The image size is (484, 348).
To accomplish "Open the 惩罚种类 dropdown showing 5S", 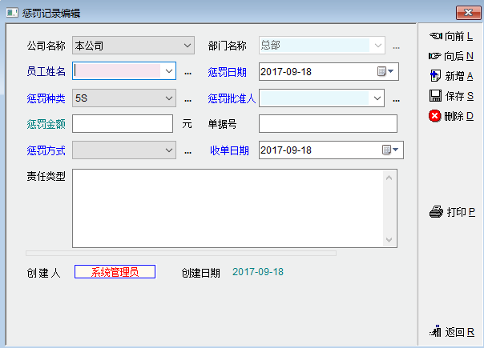I will pos(169,98).
